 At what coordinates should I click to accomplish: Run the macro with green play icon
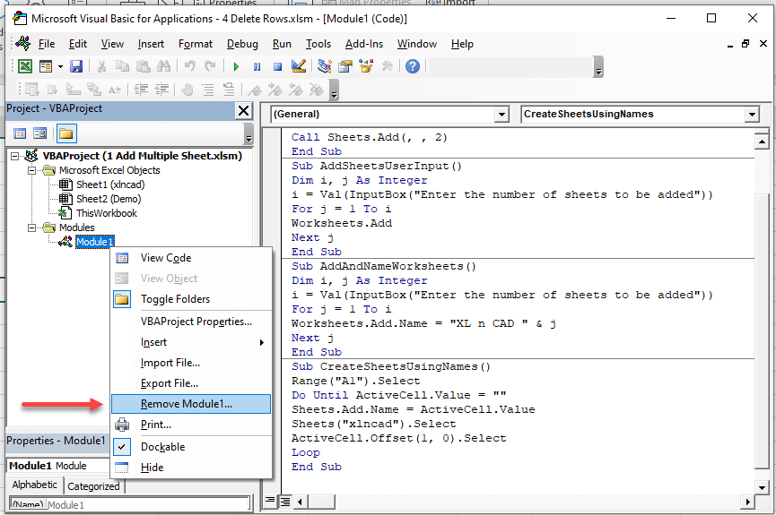(236, 66)
